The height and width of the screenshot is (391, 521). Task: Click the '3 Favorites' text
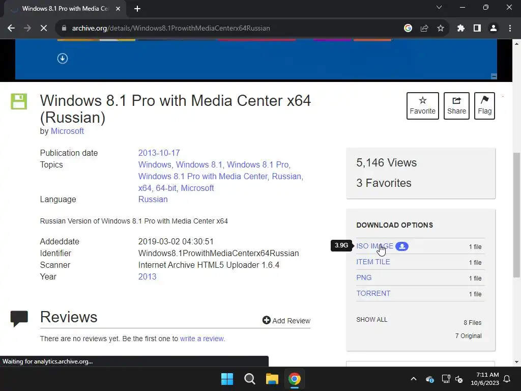[x=384, y=183]
